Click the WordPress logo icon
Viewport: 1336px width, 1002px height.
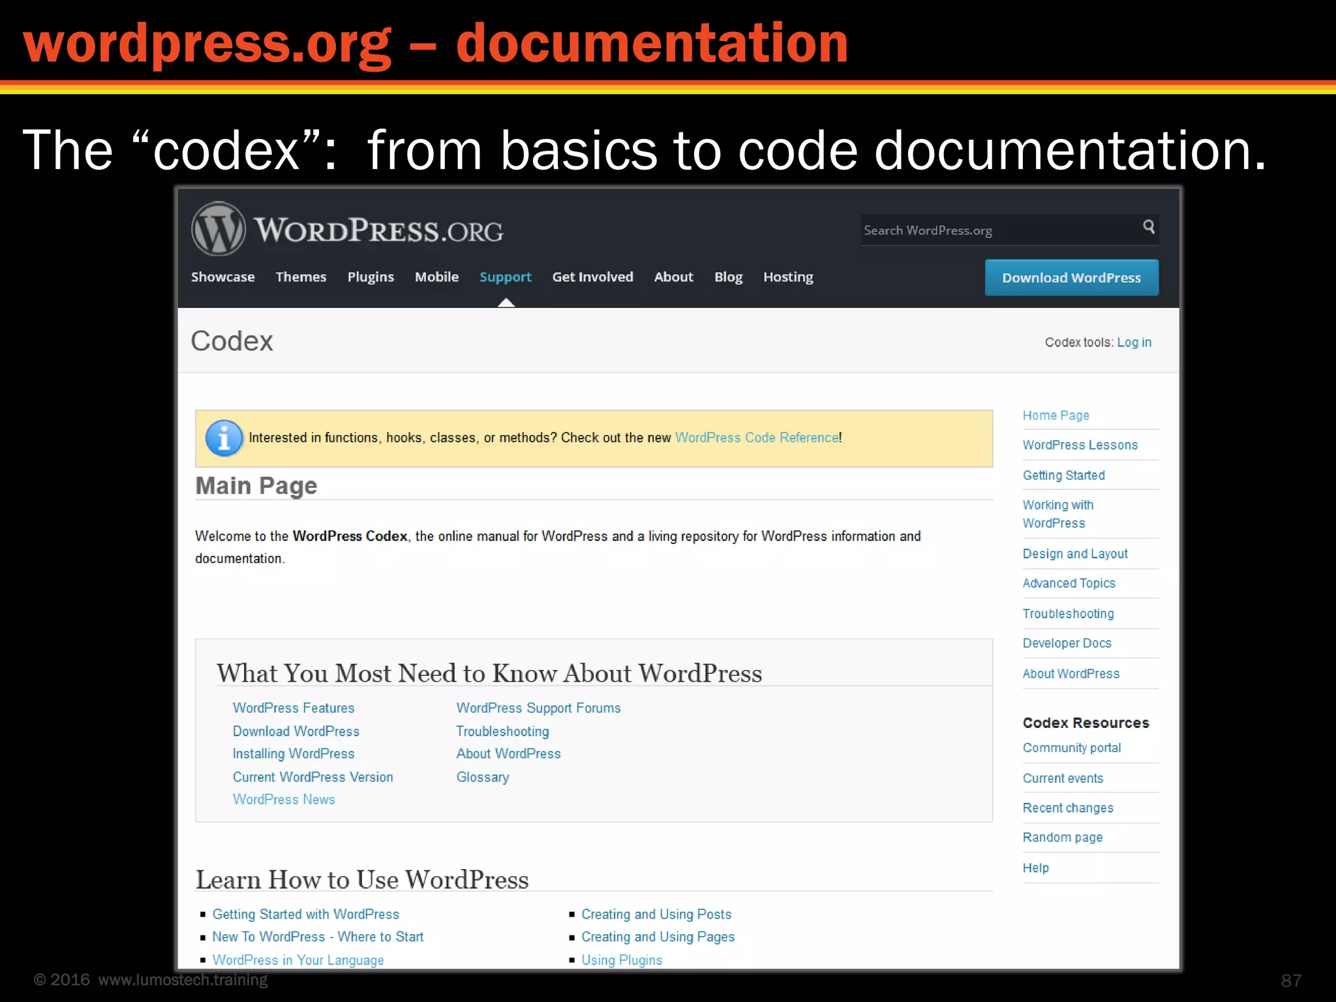point(219,229)
